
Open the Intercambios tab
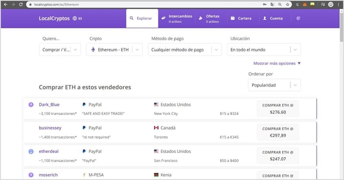coord(177,18)
